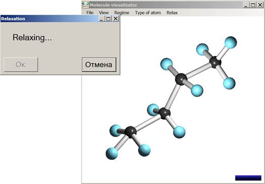Screen dimensions: 265x184
Task: Select the lowest cyan atom on the molecule's left end
Action: point(111,154)
